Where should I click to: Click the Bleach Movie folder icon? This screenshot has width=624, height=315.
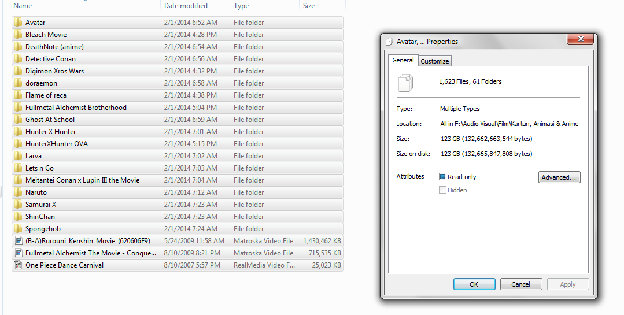(x=18, y=35)
